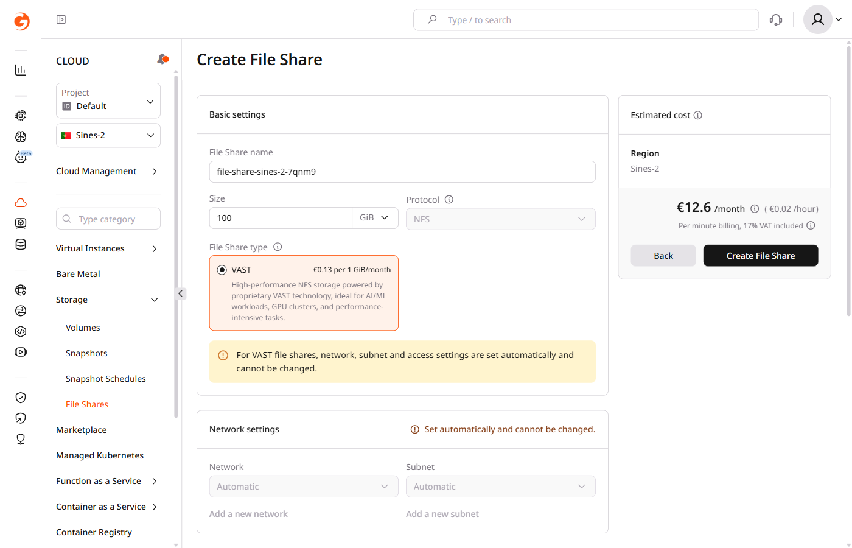Collapse the Storage menu section
This screenshot has width=852, height=548.
pyautogui.click(x=155, y=300)
